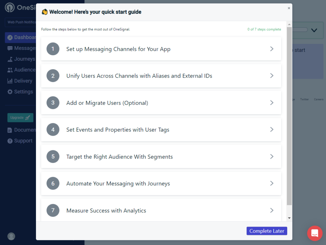Open the user profile avatar
Image resolution: width=326 pixels, height=245 pixels.
click(11, 236)
